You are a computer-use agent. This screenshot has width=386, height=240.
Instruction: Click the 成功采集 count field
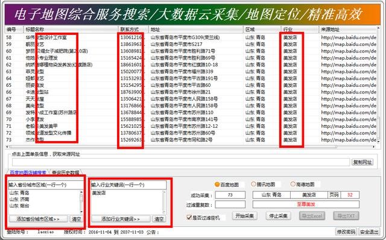(230, 195)
